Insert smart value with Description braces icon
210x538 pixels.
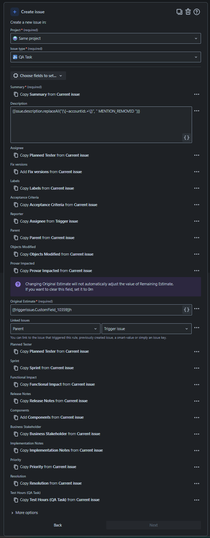pos(187,137)
